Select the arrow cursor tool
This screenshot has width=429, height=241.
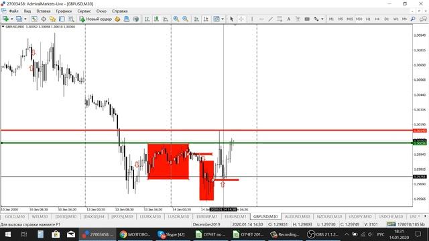coord(231,19)
